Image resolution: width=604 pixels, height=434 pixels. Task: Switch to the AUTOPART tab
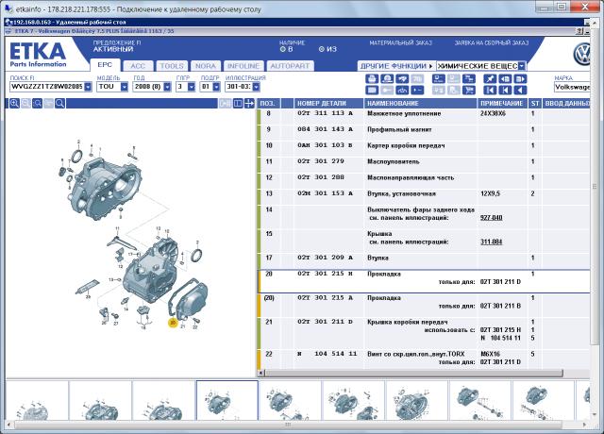(x=290, y=66)
